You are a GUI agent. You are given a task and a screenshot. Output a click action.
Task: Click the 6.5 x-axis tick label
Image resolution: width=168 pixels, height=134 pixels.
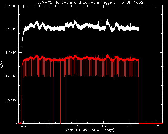point(130,126)
